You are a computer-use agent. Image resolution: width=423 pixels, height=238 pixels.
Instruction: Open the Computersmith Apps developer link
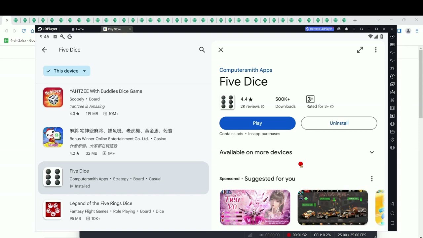point(246,70)
